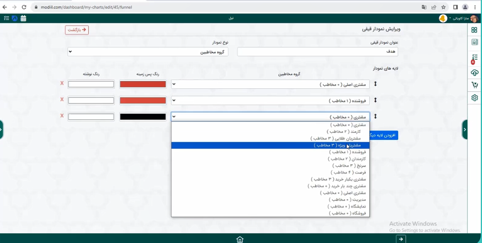Delete the third layer using red X

click(x=62, y=116)
